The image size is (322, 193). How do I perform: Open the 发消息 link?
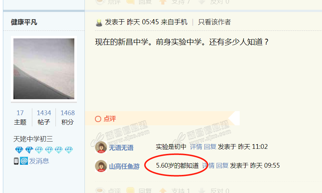39,161
